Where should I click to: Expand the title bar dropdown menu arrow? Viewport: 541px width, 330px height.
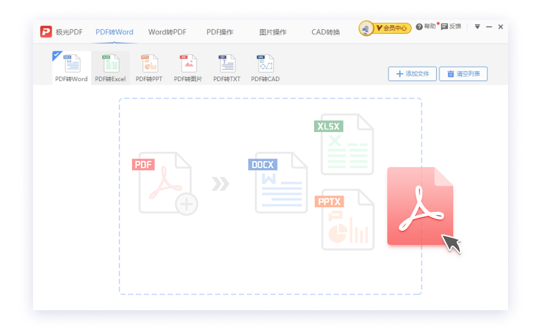[x=477, y=27]
